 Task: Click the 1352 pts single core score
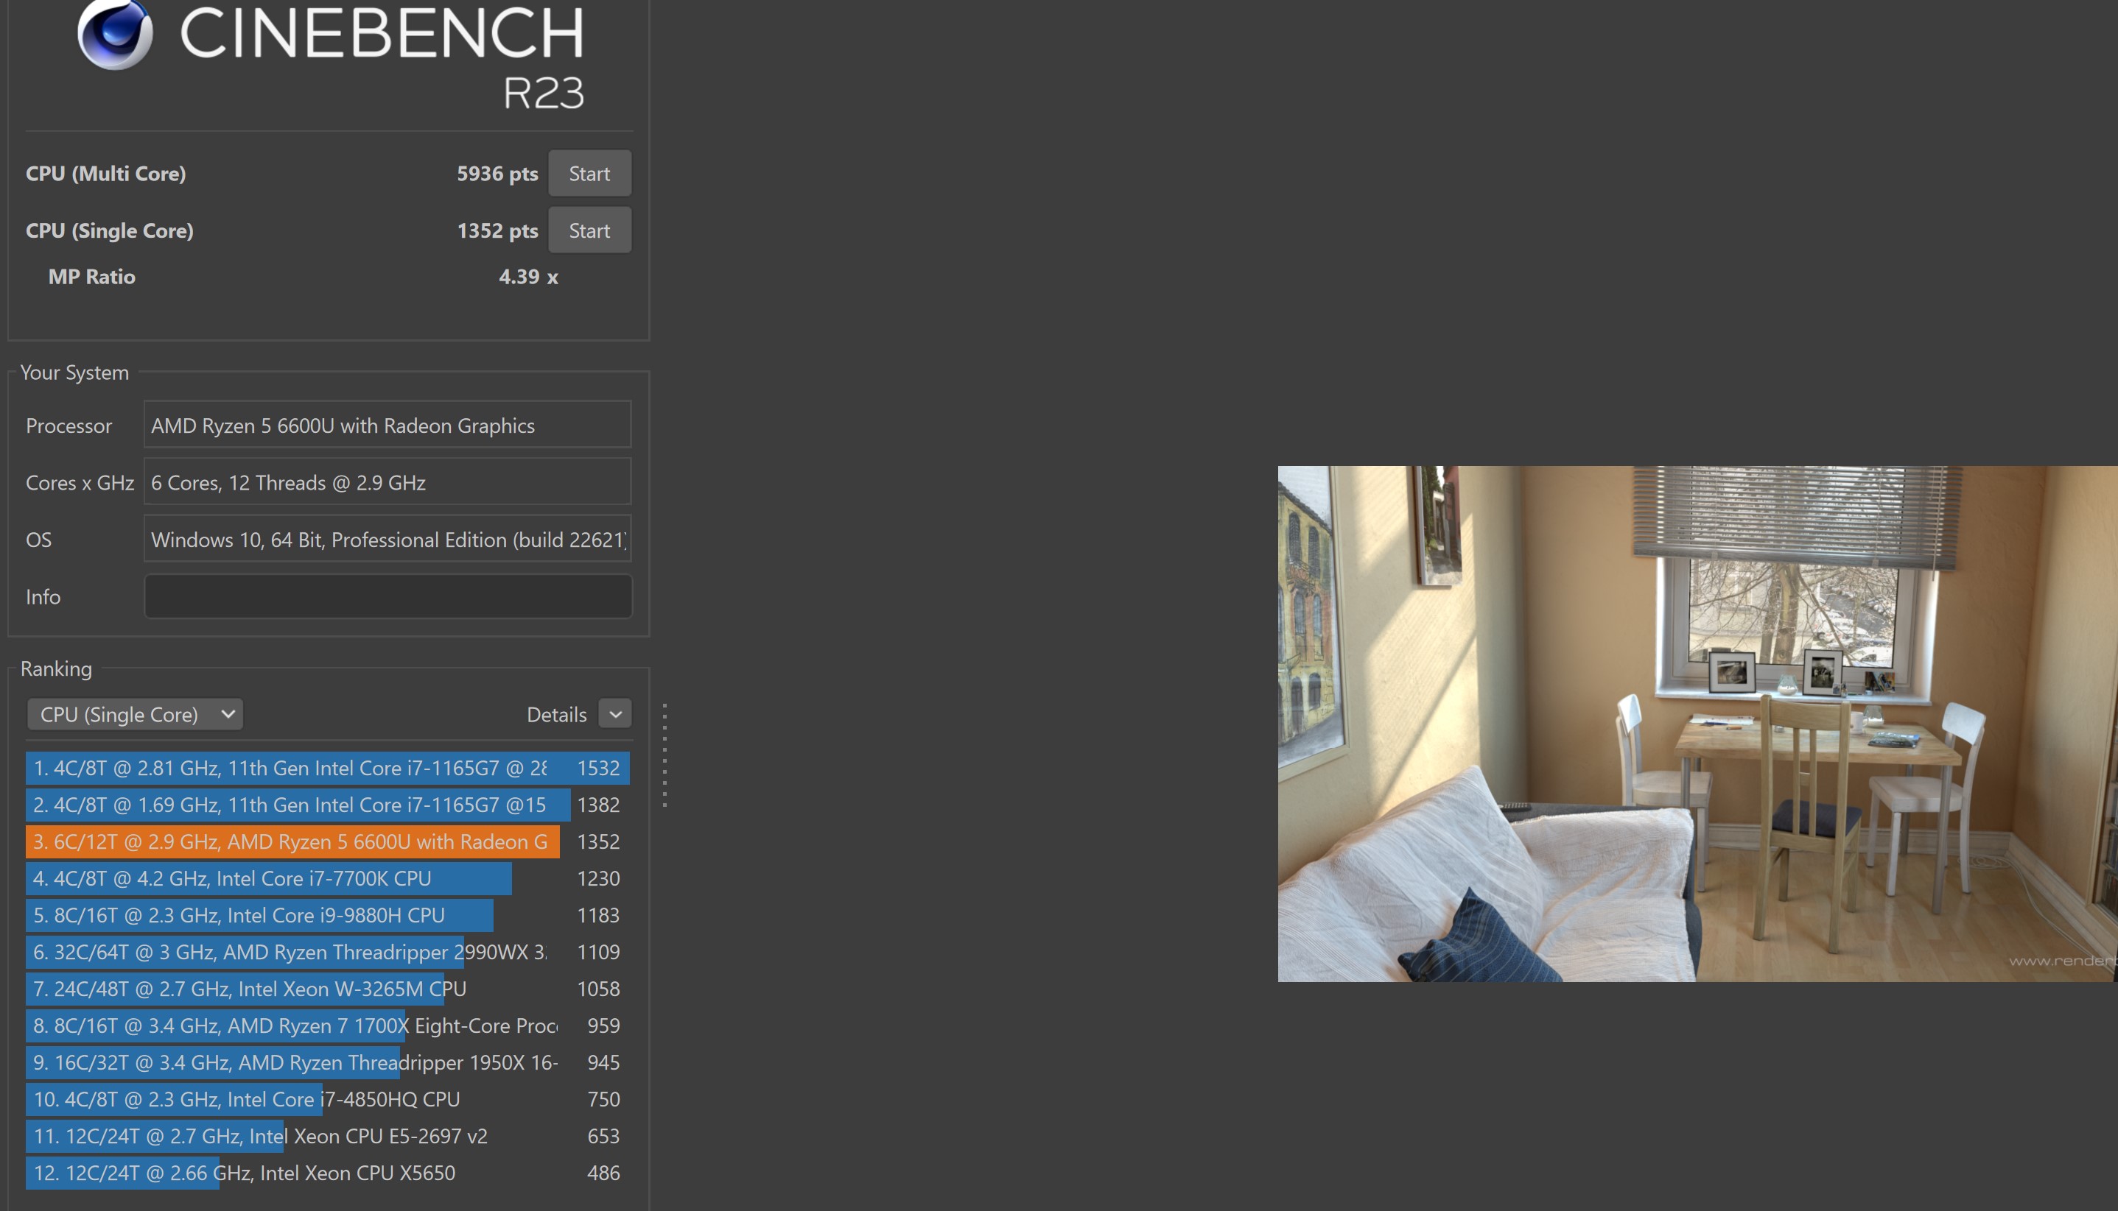tap(497, 230)
